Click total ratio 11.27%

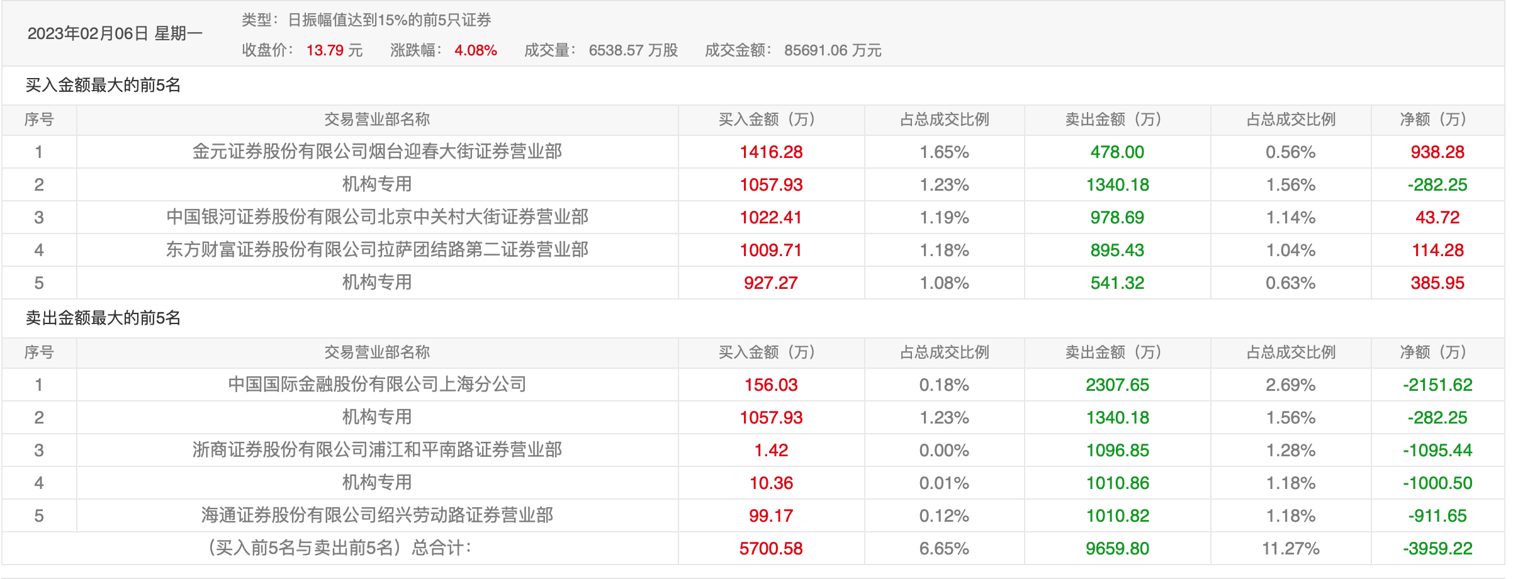tap(1290, 548)
